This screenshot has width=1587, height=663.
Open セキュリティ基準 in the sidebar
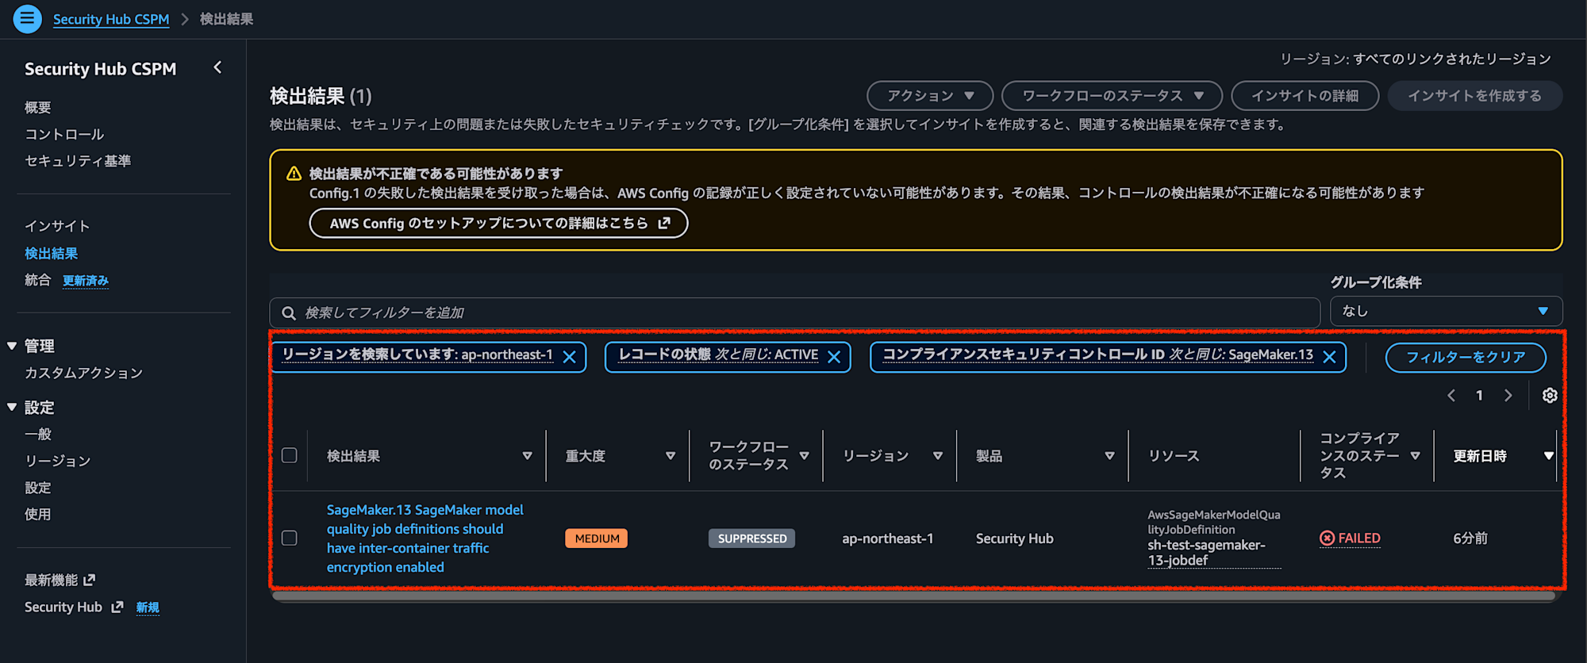pyautogui.click(x=78, y=161)
